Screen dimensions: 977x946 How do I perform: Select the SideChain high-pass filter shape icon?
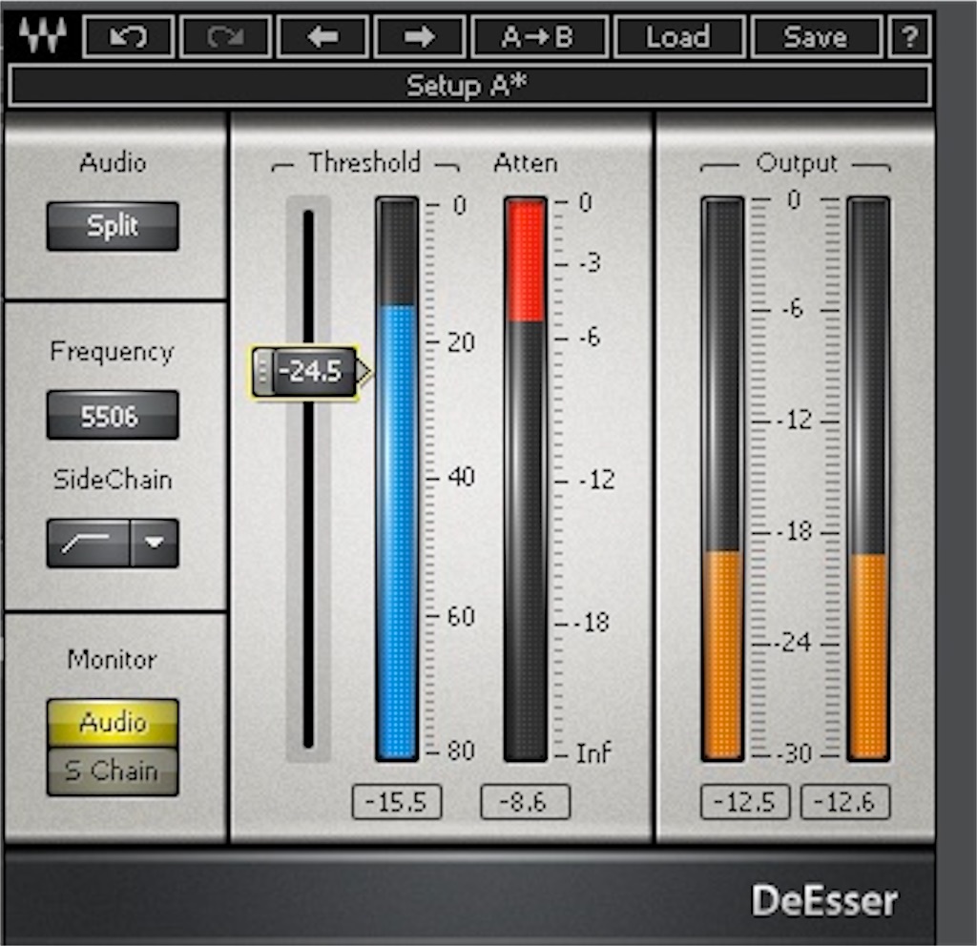pos(89,543)
